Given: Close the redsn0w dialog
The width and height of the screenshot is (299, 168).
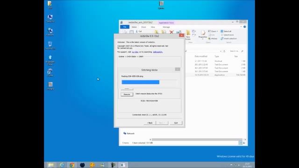Looking at the screenshot, I should 181,35.
